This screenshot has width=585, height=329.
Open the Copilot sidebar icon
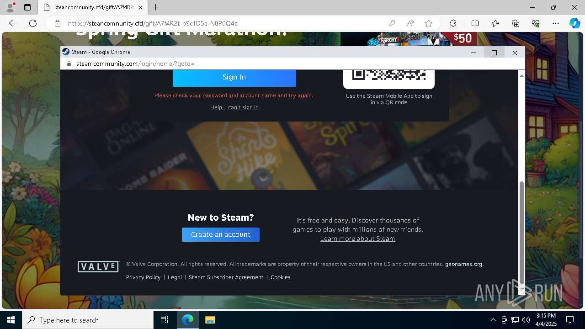(x=574, y=23)
